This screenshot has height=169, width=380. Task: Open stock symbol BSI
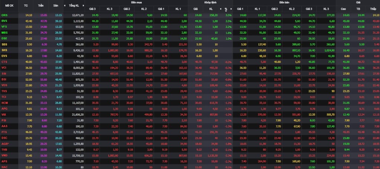(x=4, y=79)
